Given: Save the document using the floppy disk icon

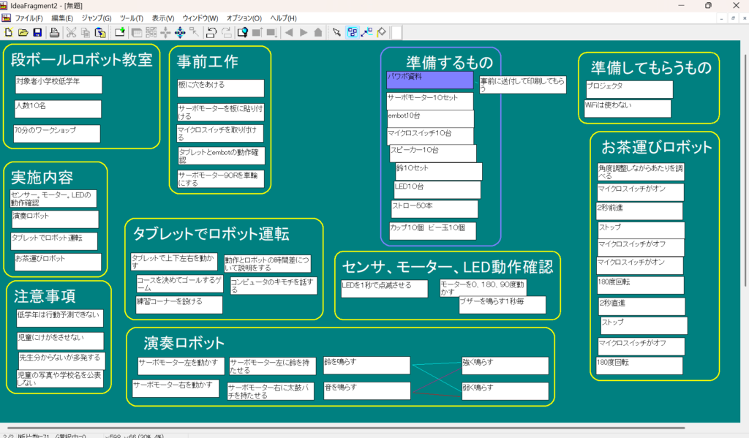Looking at the screenshot, I should pos(37,32).
